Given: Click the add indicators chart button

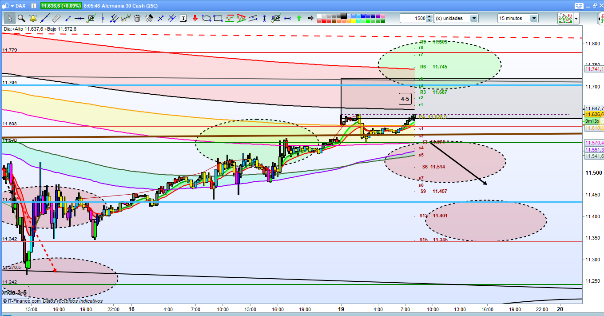Looking at the screenshot, I should (565, 18).
